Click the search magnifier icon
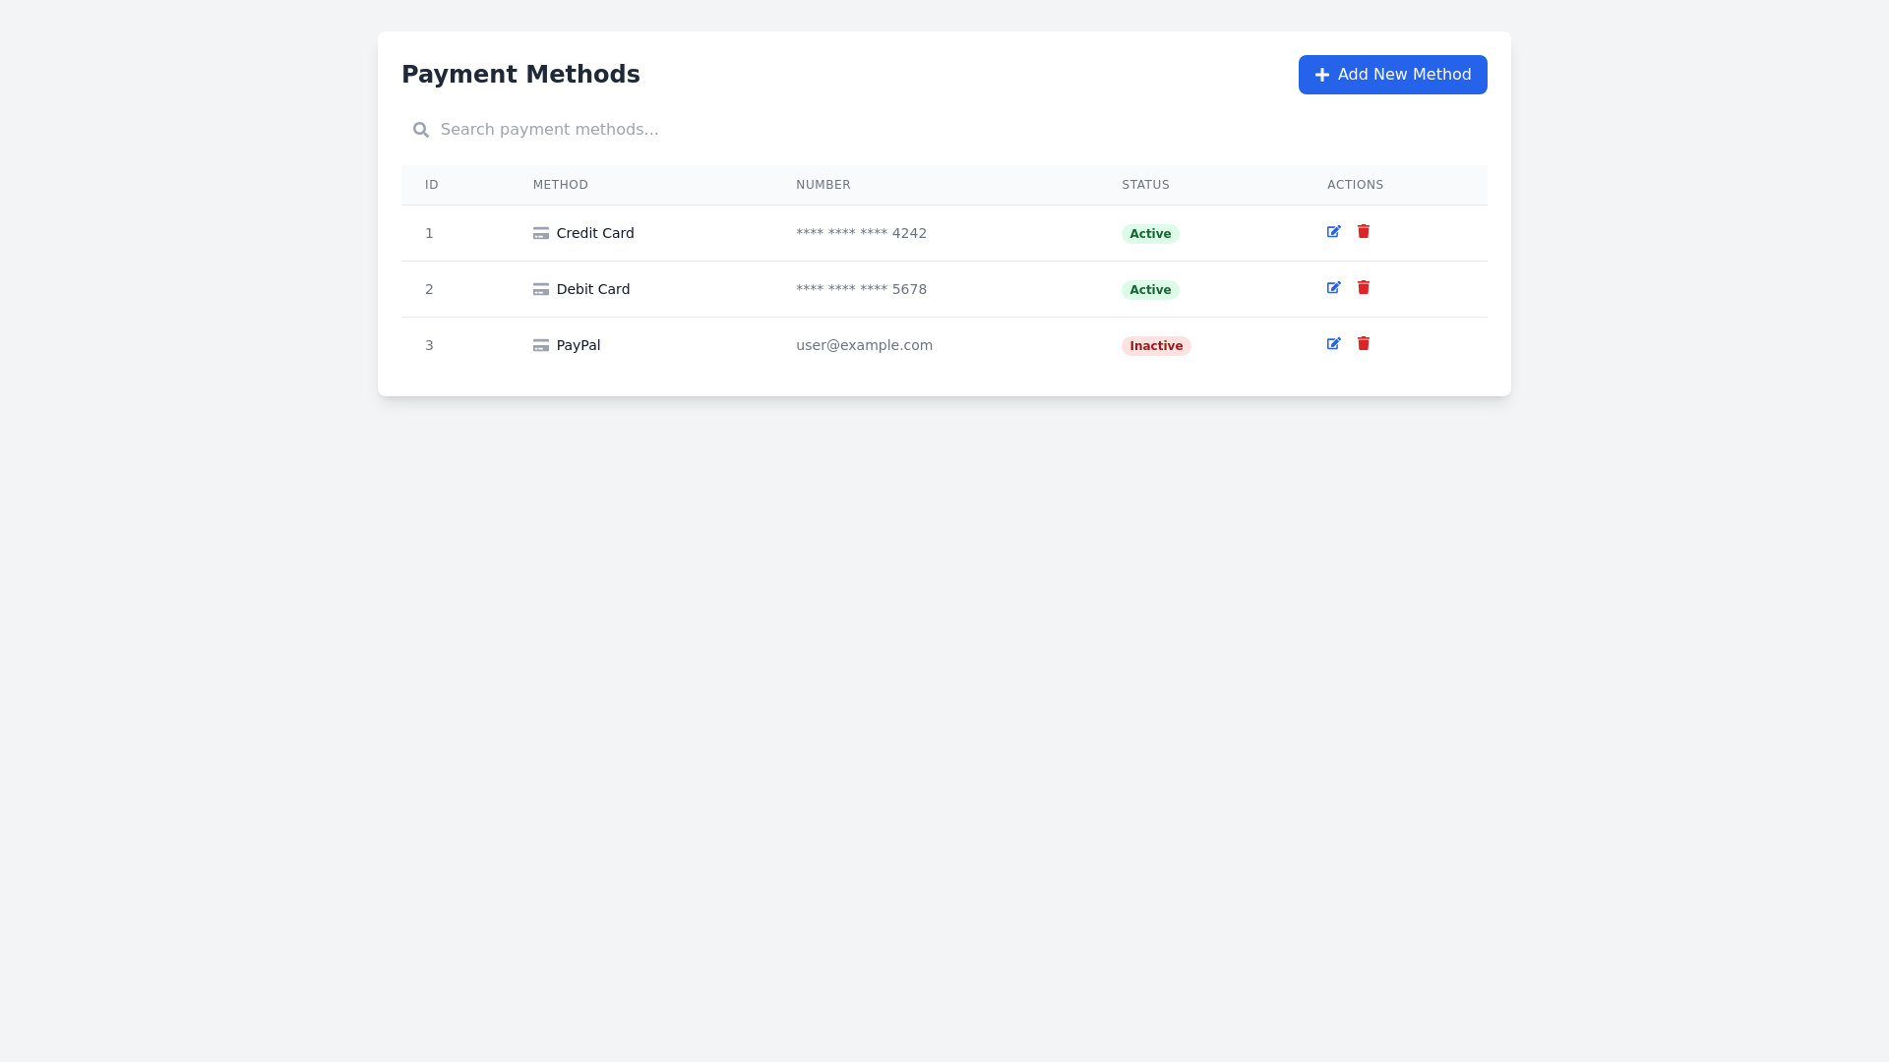This screenshot has width=1889, height=1062. (421, 129)
